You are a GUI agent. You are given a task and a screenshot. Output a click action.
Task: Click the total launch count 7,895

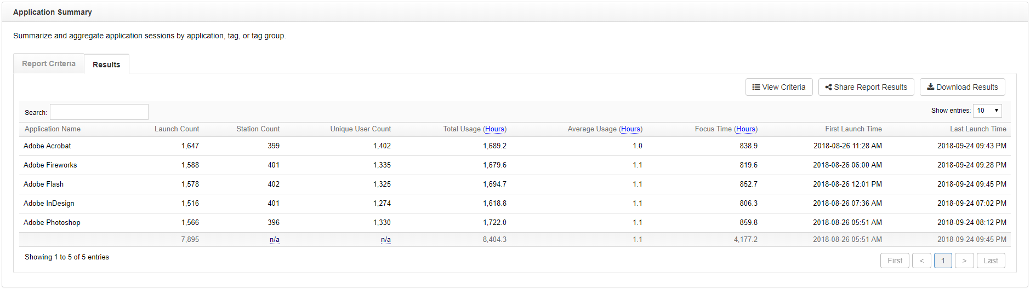click(190, 240)
